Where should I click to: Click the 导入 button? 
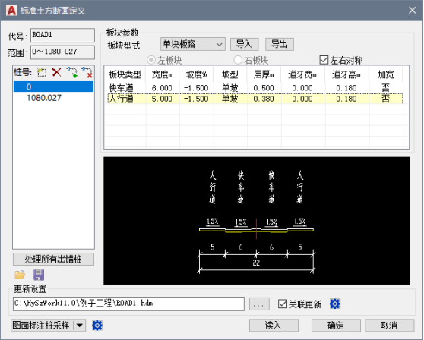245,44
